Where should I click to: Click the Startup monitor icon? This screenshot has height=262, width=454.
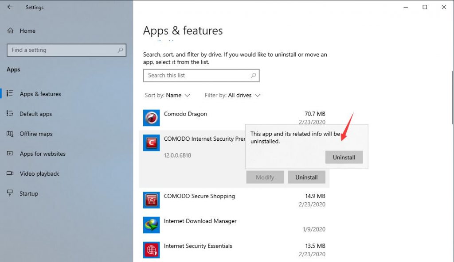tap(10, 193)
